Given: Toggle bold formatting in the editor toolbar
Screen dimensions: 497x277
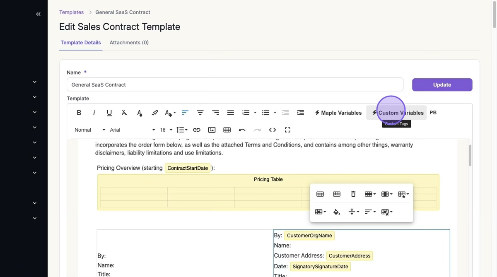Looking at the screenshot, I should pyautogui.click(x=79, y=113).
